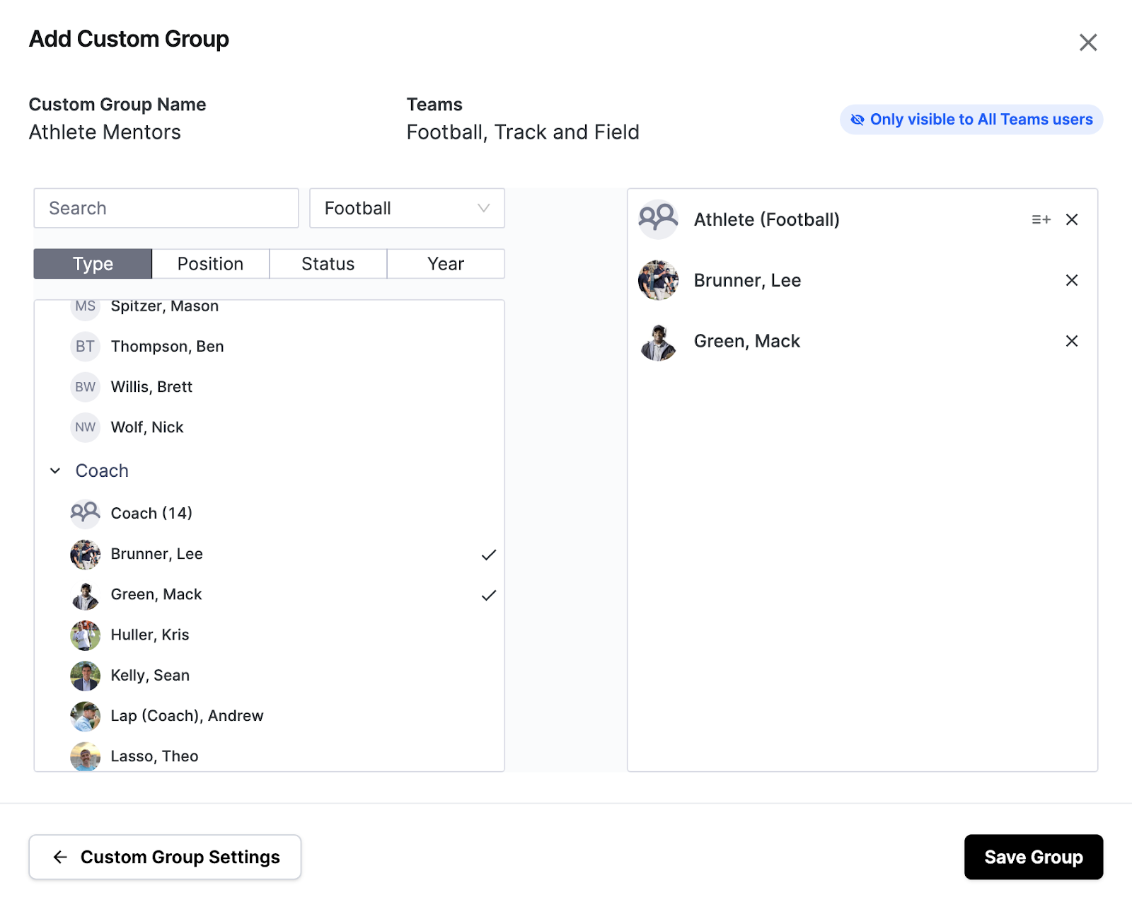Click the back arrow beside Custom Group Settings
This screenshot has width=1132, height=907.
(x=60, y=857)
